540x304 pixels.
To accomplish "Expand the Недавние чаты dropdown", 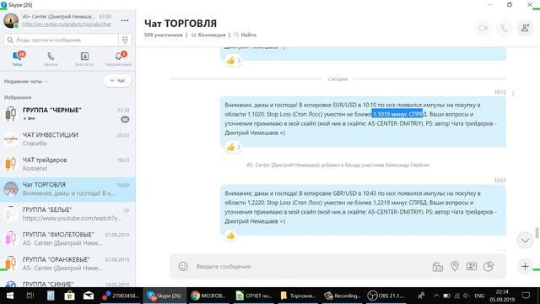I will pyautogui.click(x=26, y=82).
